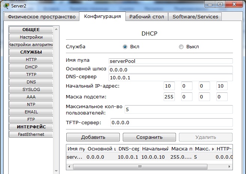The width and height of the screenshot is (246, 174).
Task: Click the TFTP-сервер input field
Action: coord(171,122)
